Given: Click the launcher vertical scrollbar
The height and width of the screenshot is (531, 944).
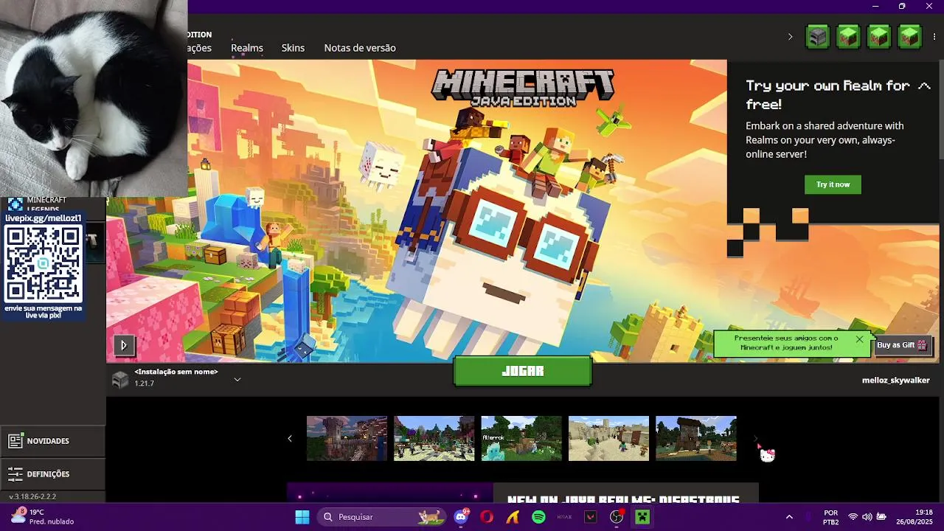Looking at the screenshot, I should coord(941,111).
